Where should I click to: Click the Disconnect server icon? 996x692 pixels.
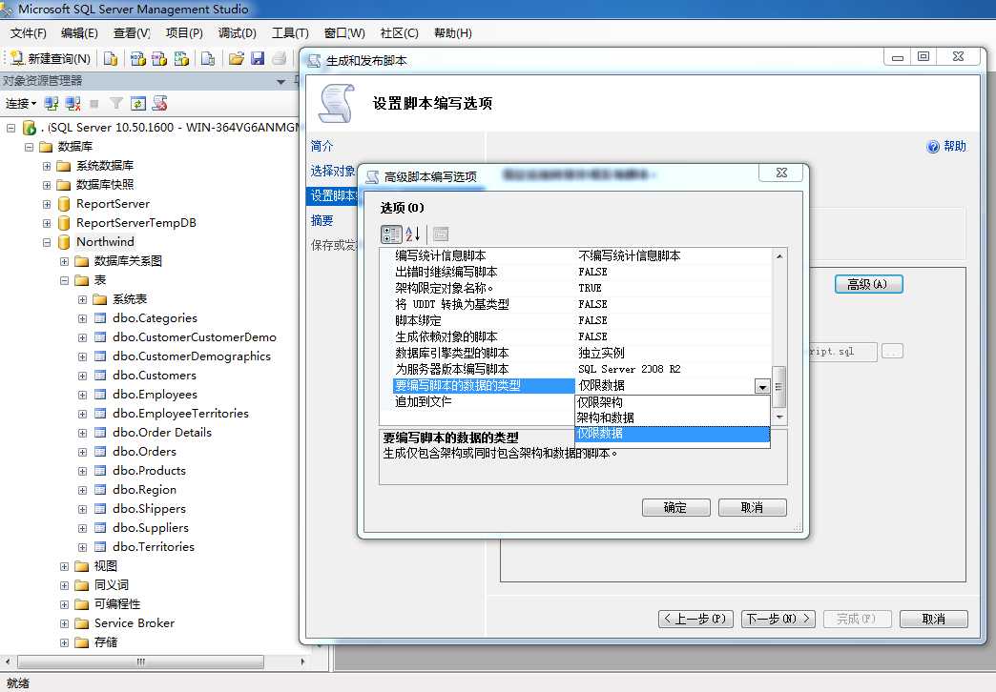[73, 104]
